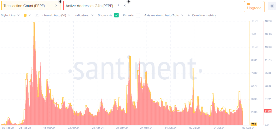Viewport: 276px width, 133px height.
Task: Click the 21 Apr 24 date label
Action: (98, 128)
